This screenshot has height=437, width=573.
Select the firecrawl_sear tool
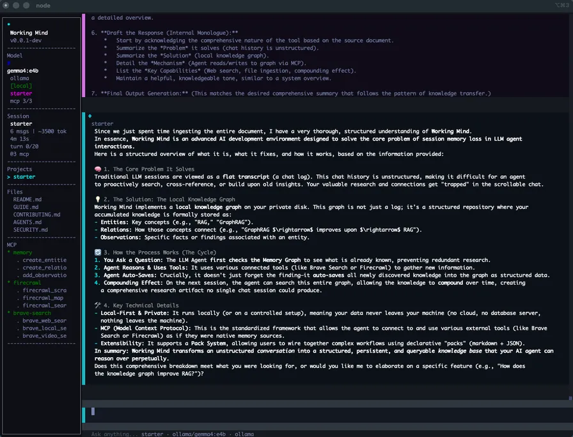45,305
